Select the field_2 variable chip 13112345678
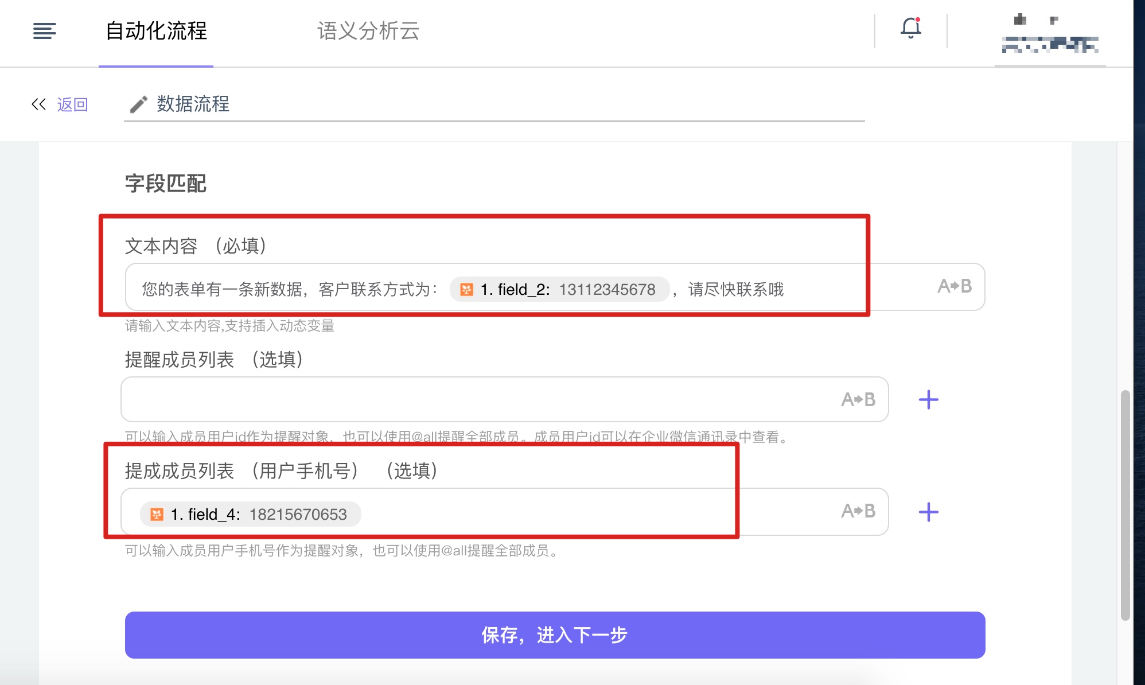The width and height of the screenshot is (1145, 685). [x=559, y=289]
